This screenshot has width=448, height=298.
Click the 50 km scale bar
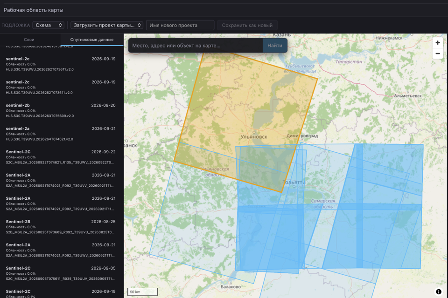(x=142, y=292)
